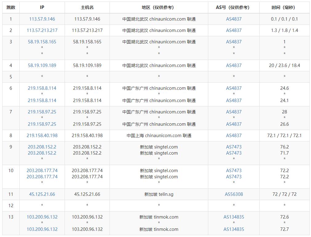Select hostname text 113.57.213.217
The width and height of the screenshot is (311, 237).
[87, 30]
